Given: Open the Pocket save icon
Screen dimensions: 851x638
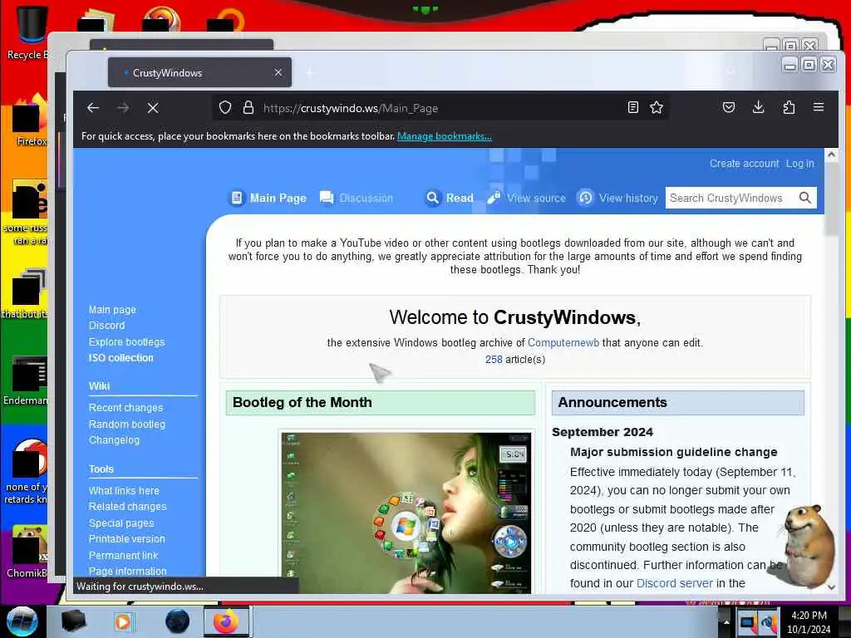Looking at the screenshot, I should [729, 107].
